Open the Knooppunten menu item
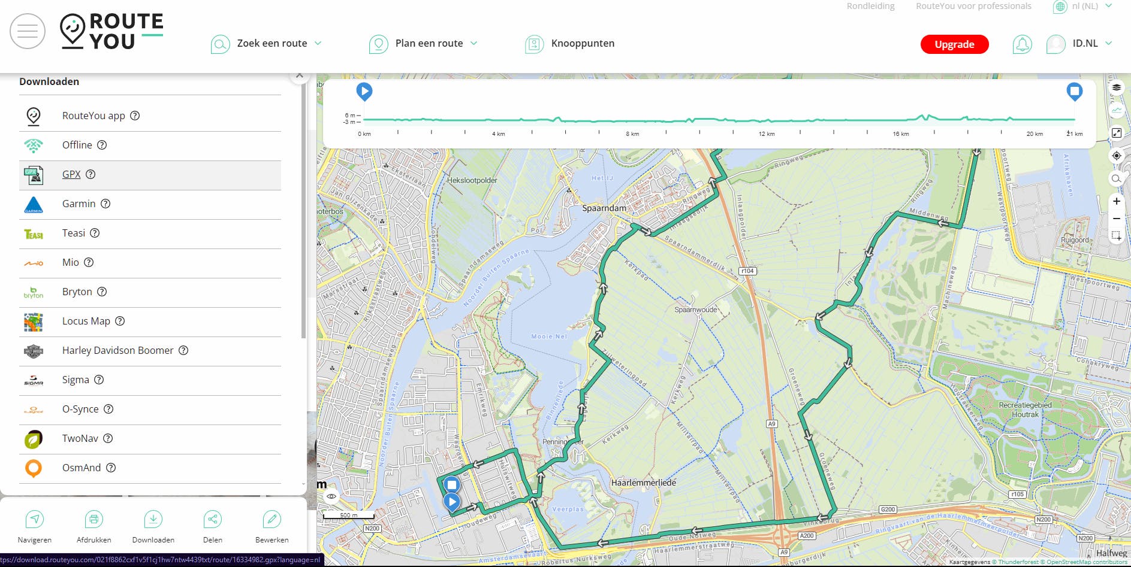The height and width of the screenshot is (567, 1131). click(570, 44)
